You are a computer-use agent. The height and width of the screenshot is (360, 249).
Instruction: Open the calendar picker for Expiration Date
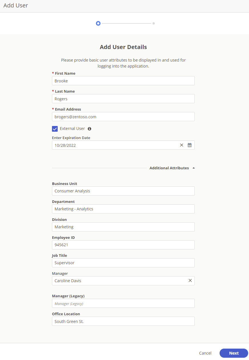point(189,145)
